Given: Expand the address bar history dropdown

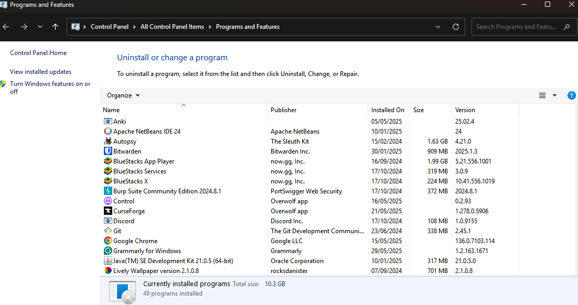Looking at the screenshot, I should pos(438,27).
